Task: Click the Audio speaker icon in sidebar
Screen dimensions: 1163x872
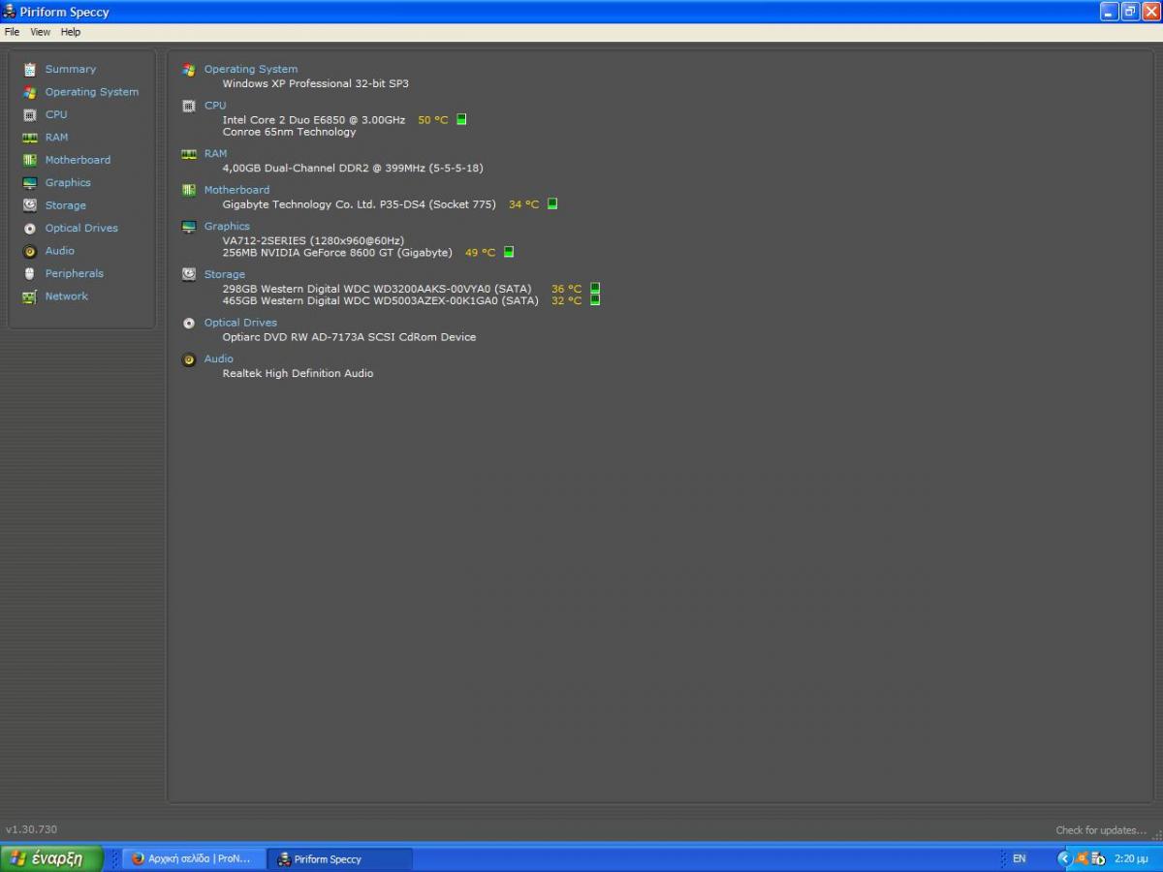Action: pyautogui.click(x=30, y=251)
